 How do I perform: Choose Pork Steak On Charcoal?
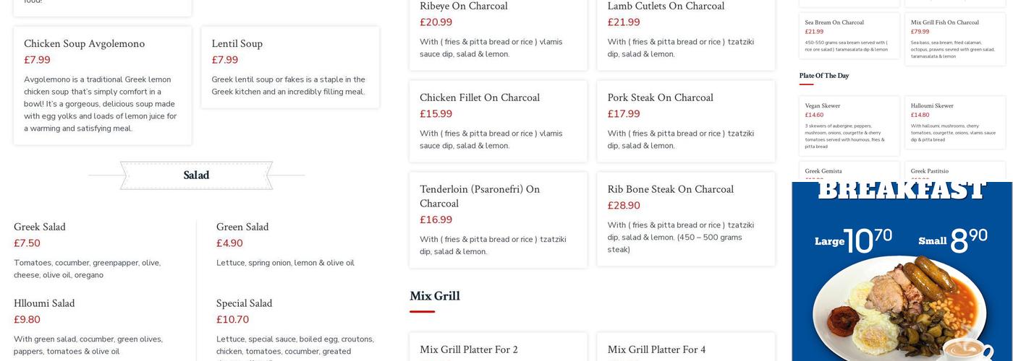(685, 121)
